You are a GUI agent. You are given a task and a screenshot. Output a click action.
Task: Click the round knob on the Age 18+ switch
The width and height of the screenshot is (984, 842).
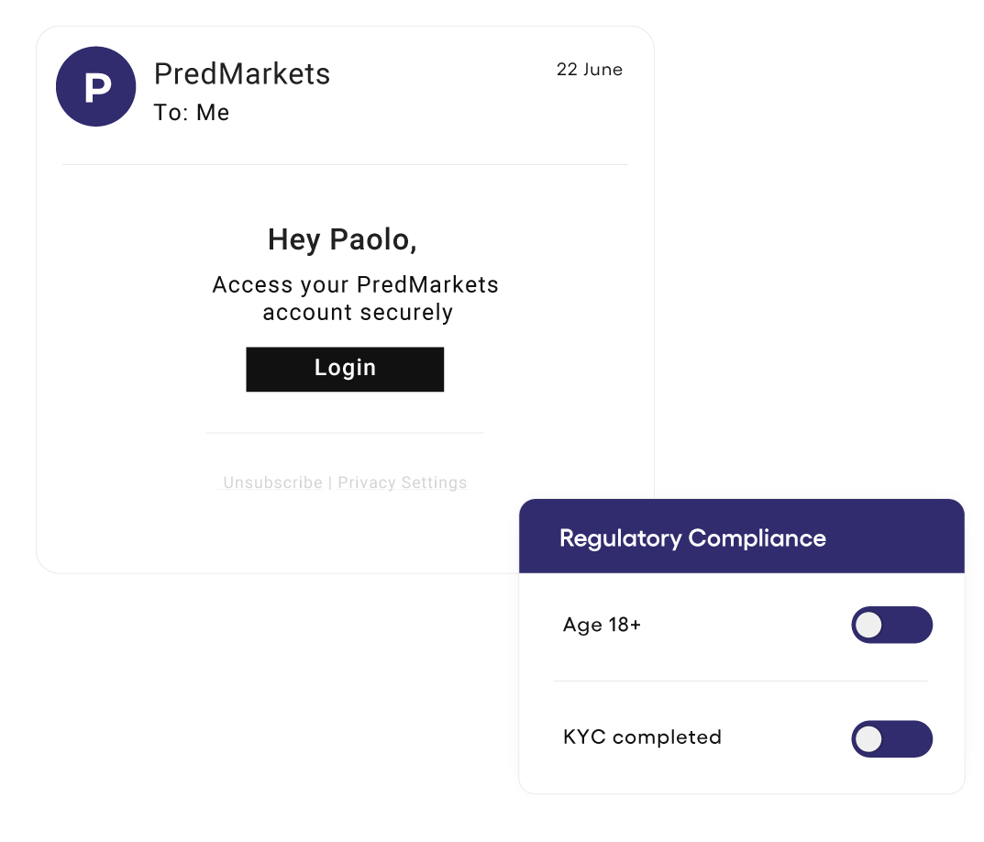[868, 626]
